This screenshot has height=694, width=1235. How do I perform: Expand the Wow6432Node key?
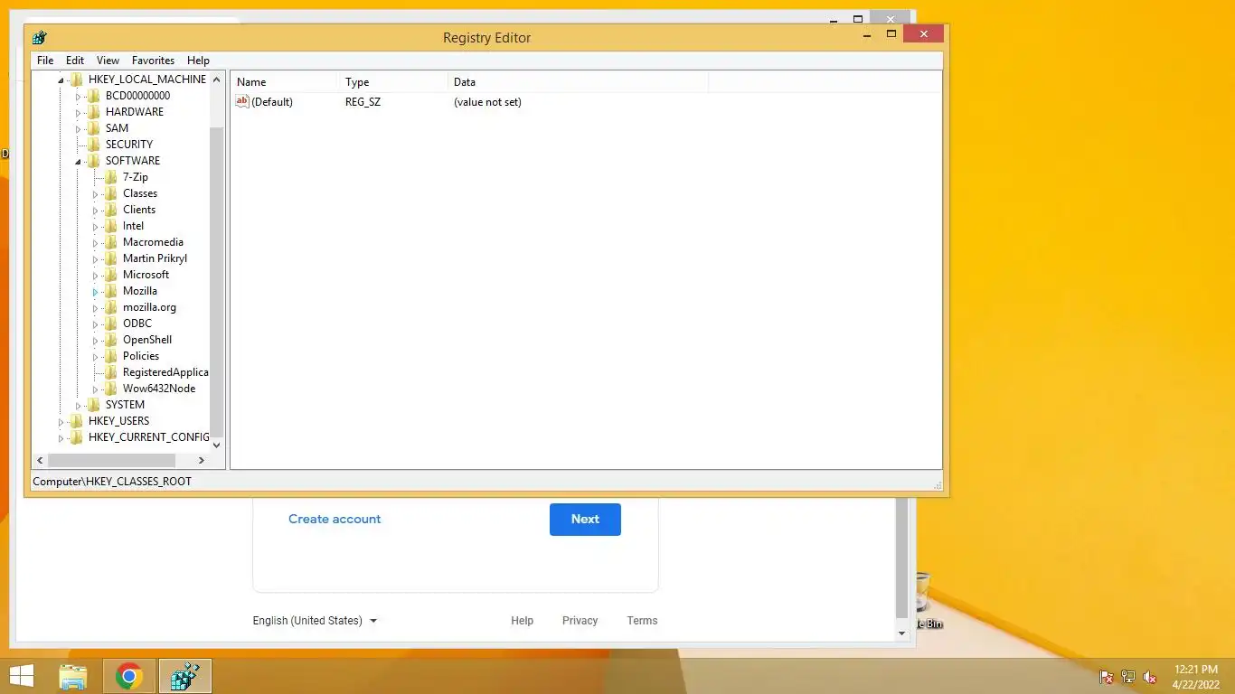coord(96,389)
